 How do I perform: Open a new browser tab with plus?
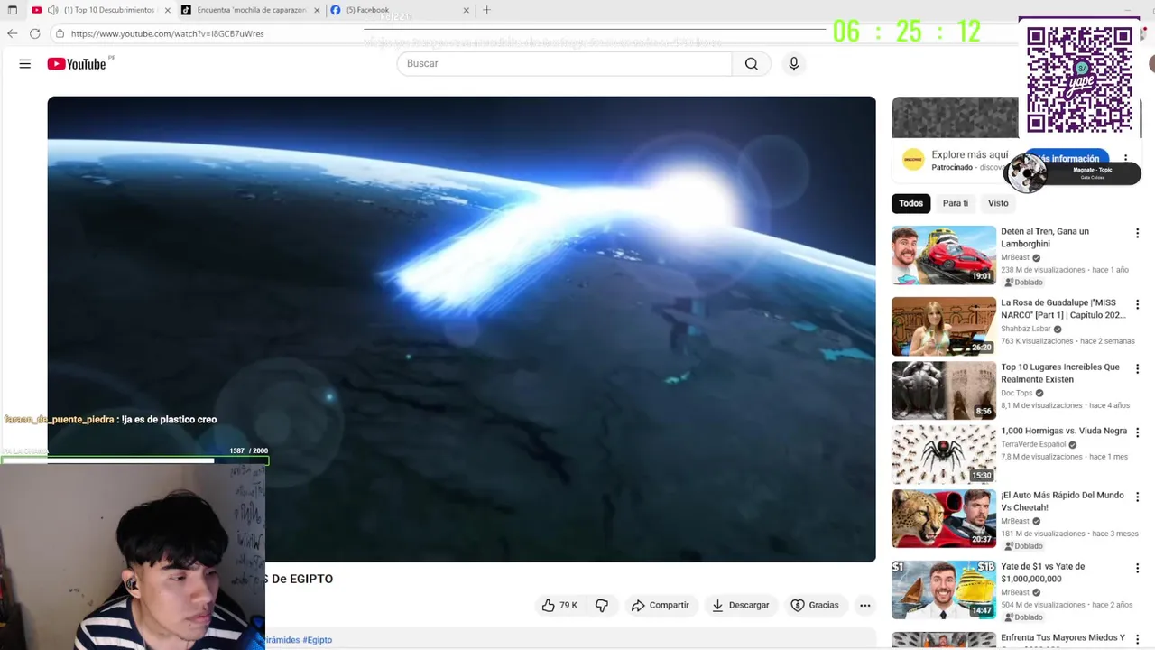(x=487, y=10)
